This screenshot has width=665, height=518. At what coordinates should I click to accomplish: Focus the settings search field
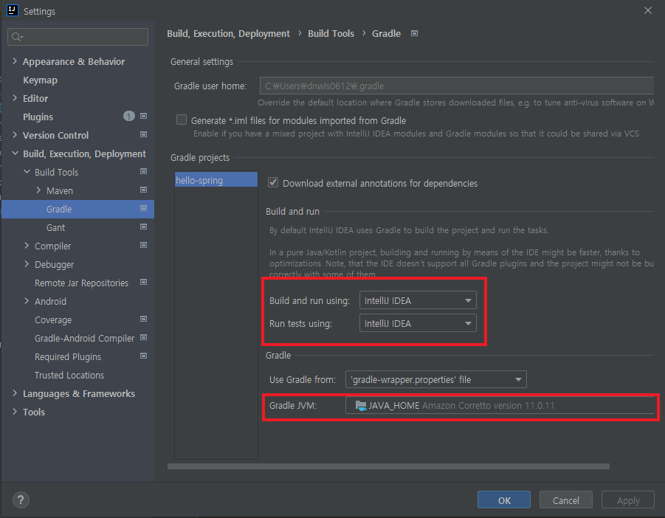pyautogui.click(x=78, y=37)
